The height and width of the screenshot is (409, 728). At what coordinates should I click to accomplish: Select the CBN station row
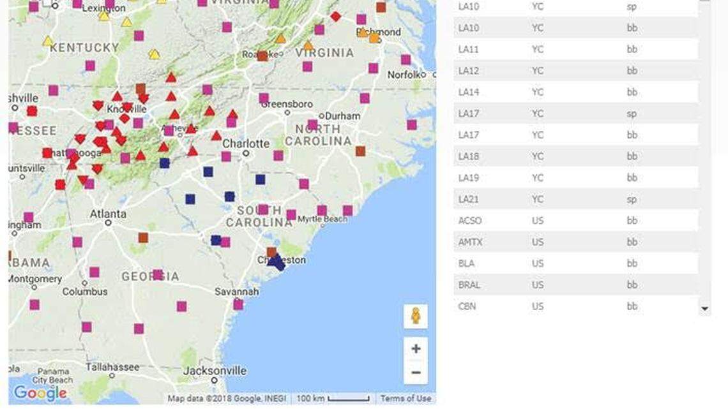tap(575, 306)
